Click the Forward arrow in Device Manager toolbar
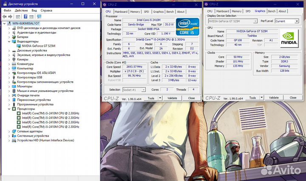The height and width of the screenshot is (181, 306). click(x=10, y=17)
